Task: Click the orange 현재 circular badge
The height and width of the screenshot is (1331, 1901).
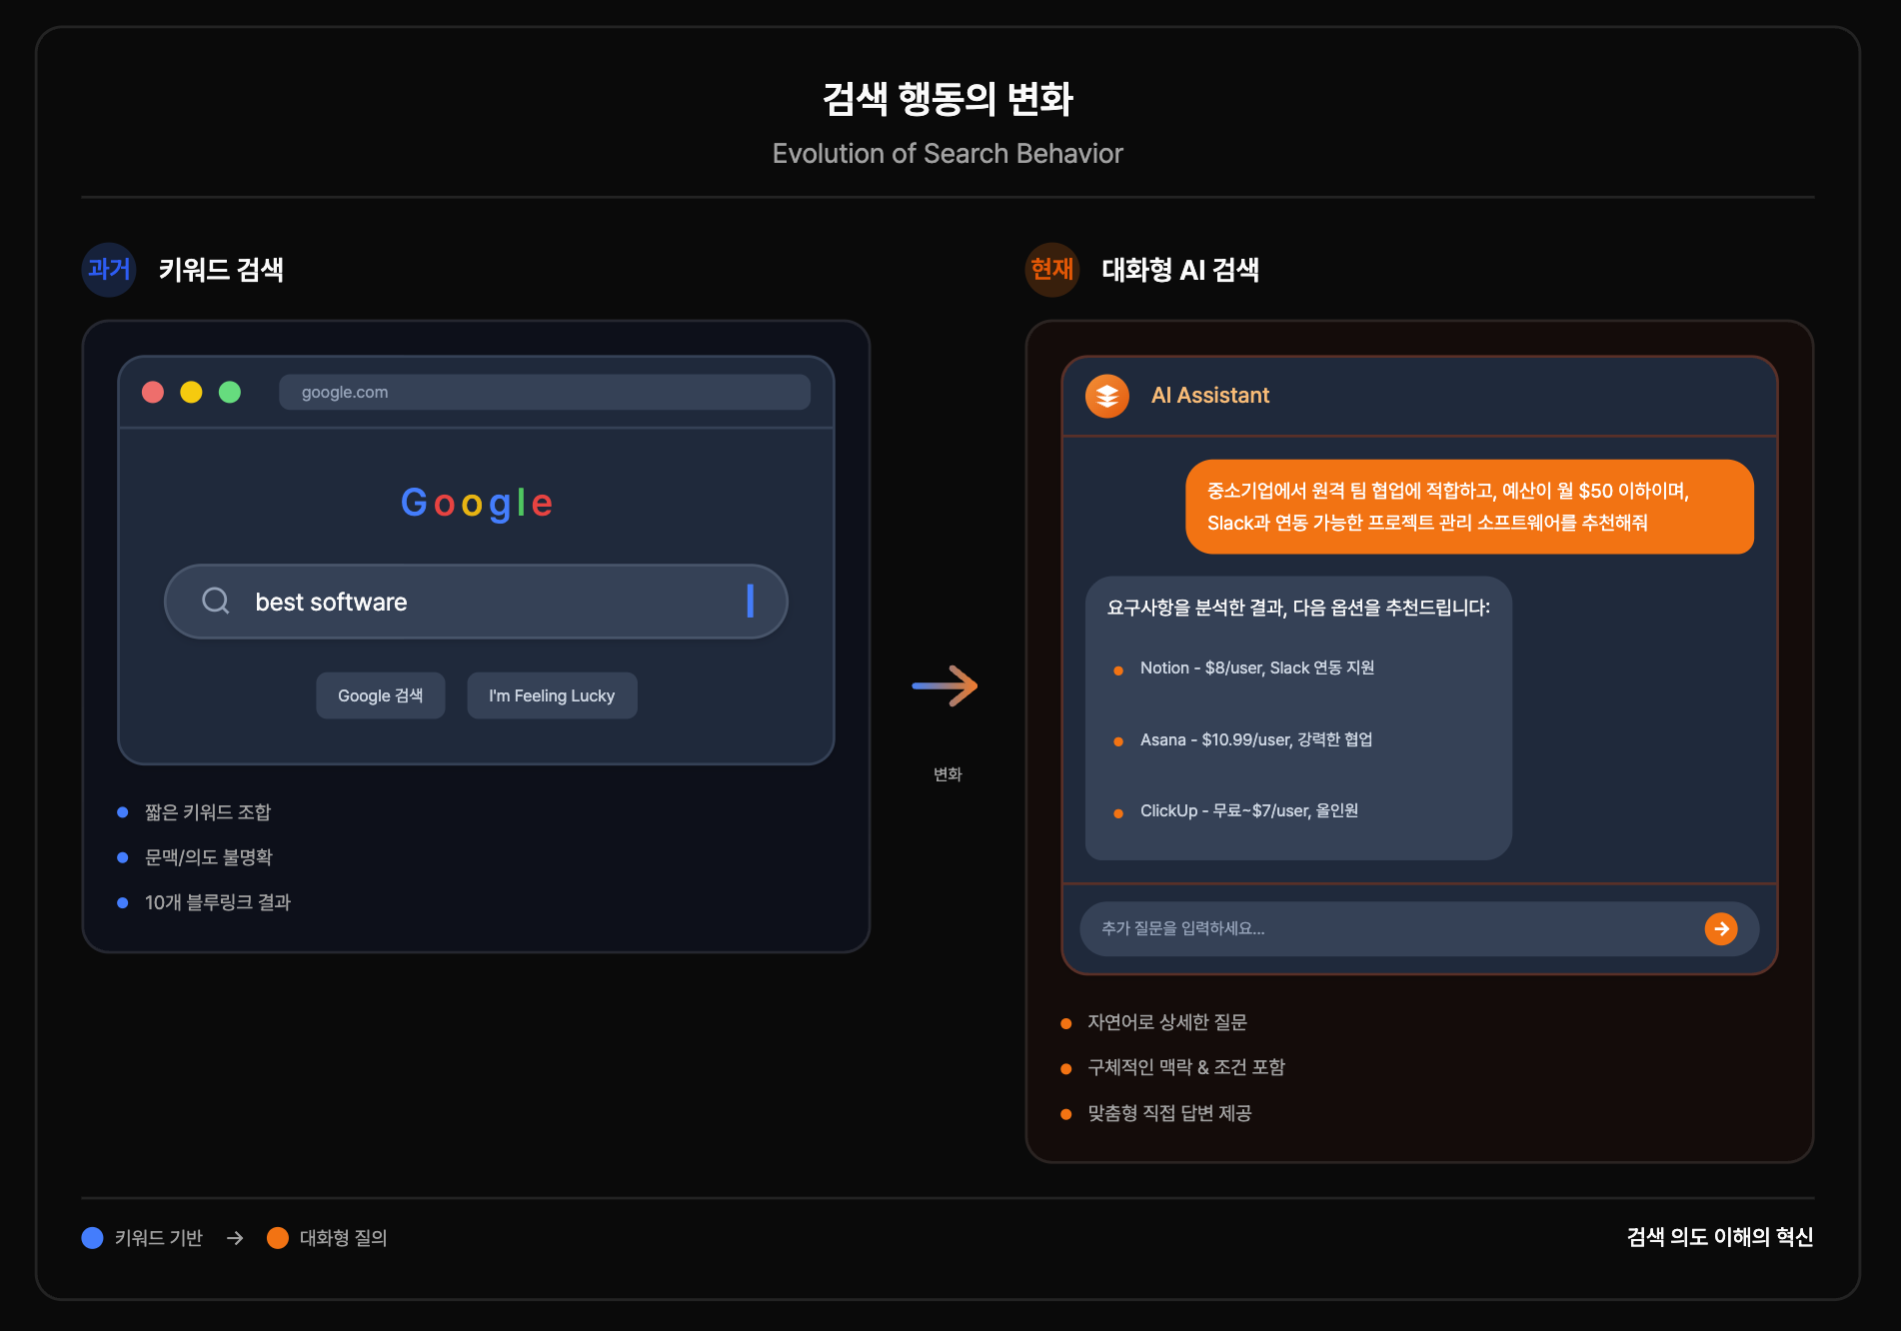Action: pos(1051,270)
